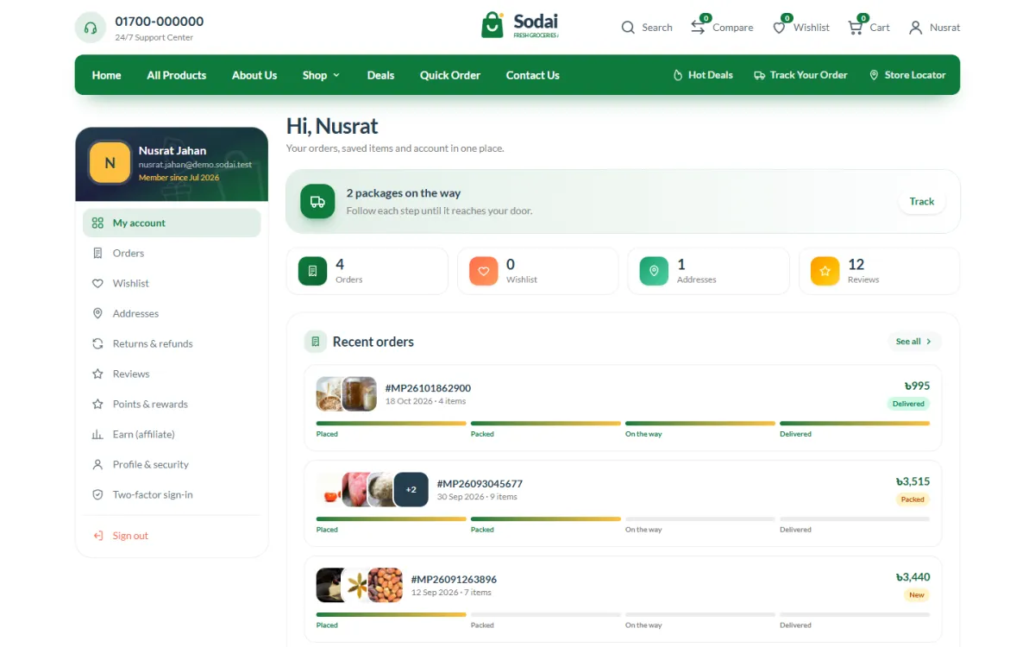Screen dimensions: 1035x647
Task: Go to Home in the navigation bar
Action: [x=107, y=75]
